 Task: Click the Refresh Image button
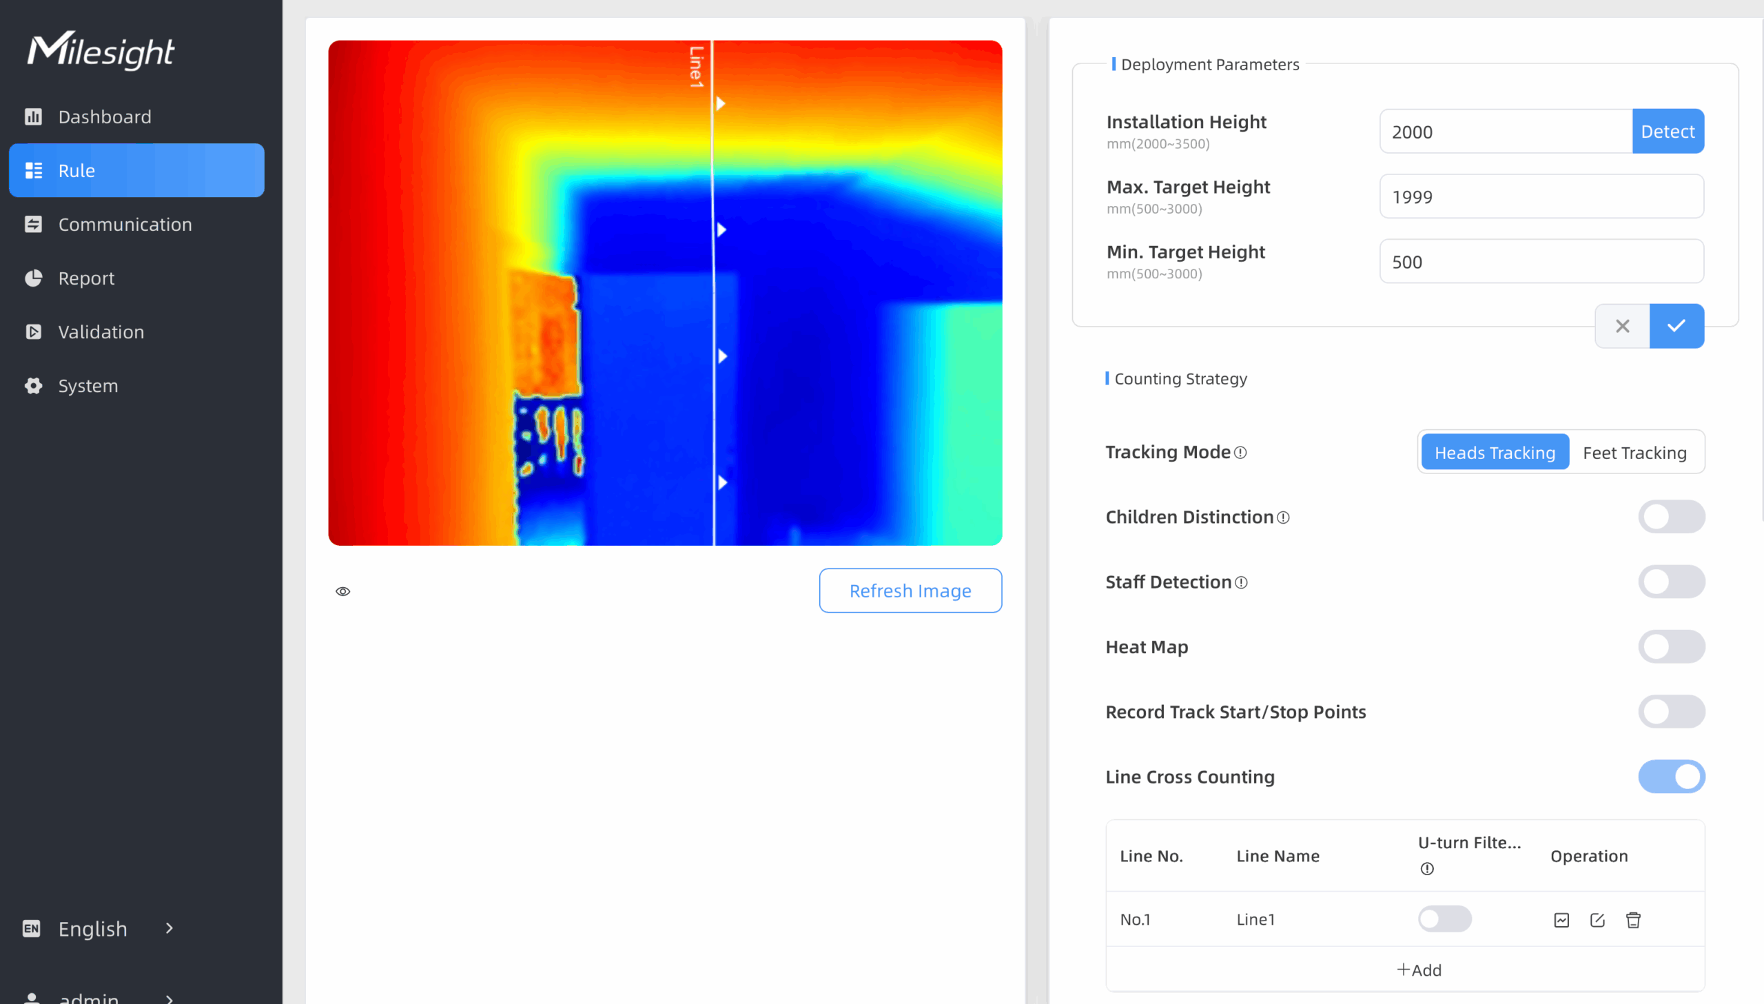click(x=910, y=591)
